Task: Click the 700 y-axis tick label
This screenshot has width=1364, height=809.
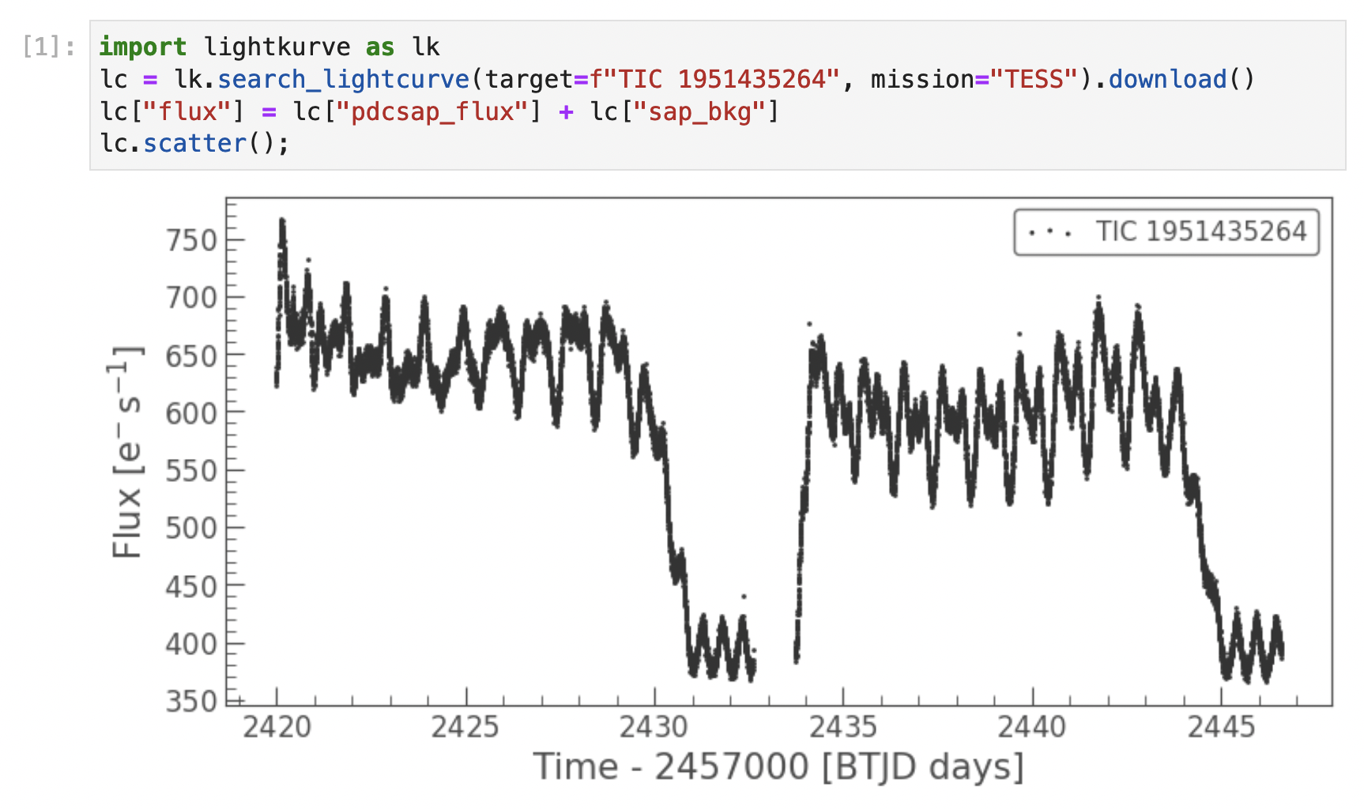Action: 191,298
